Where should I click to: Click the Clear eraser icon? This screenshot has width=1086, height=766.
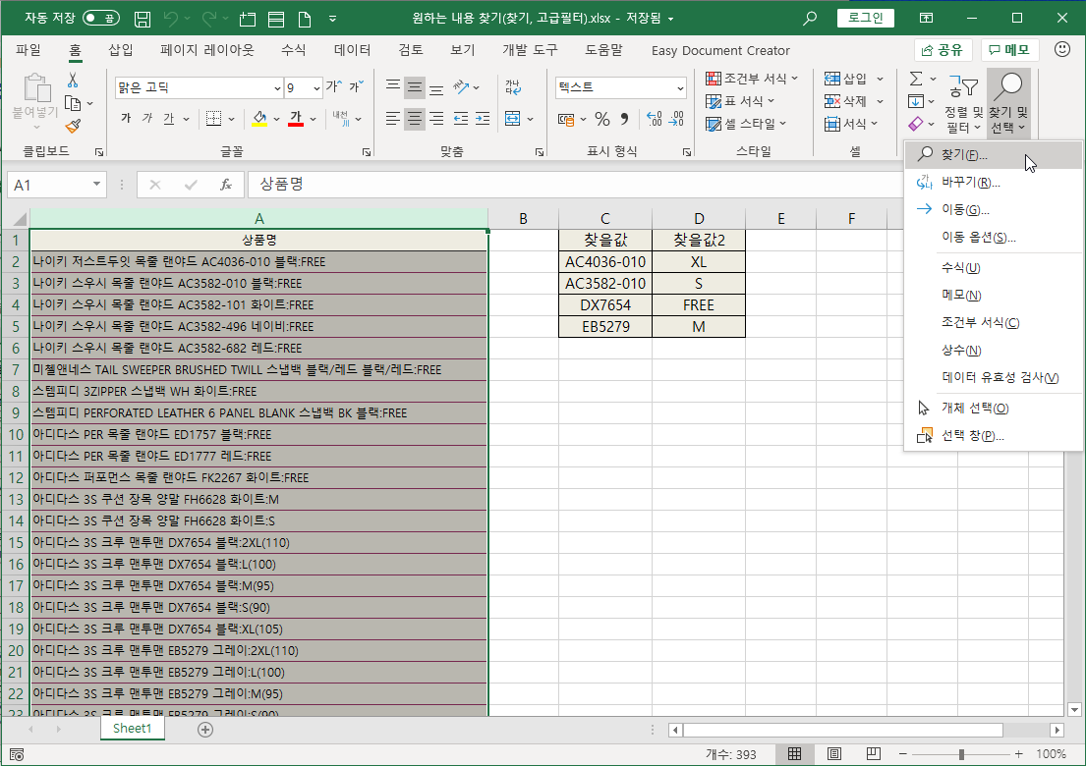[916, 124]
